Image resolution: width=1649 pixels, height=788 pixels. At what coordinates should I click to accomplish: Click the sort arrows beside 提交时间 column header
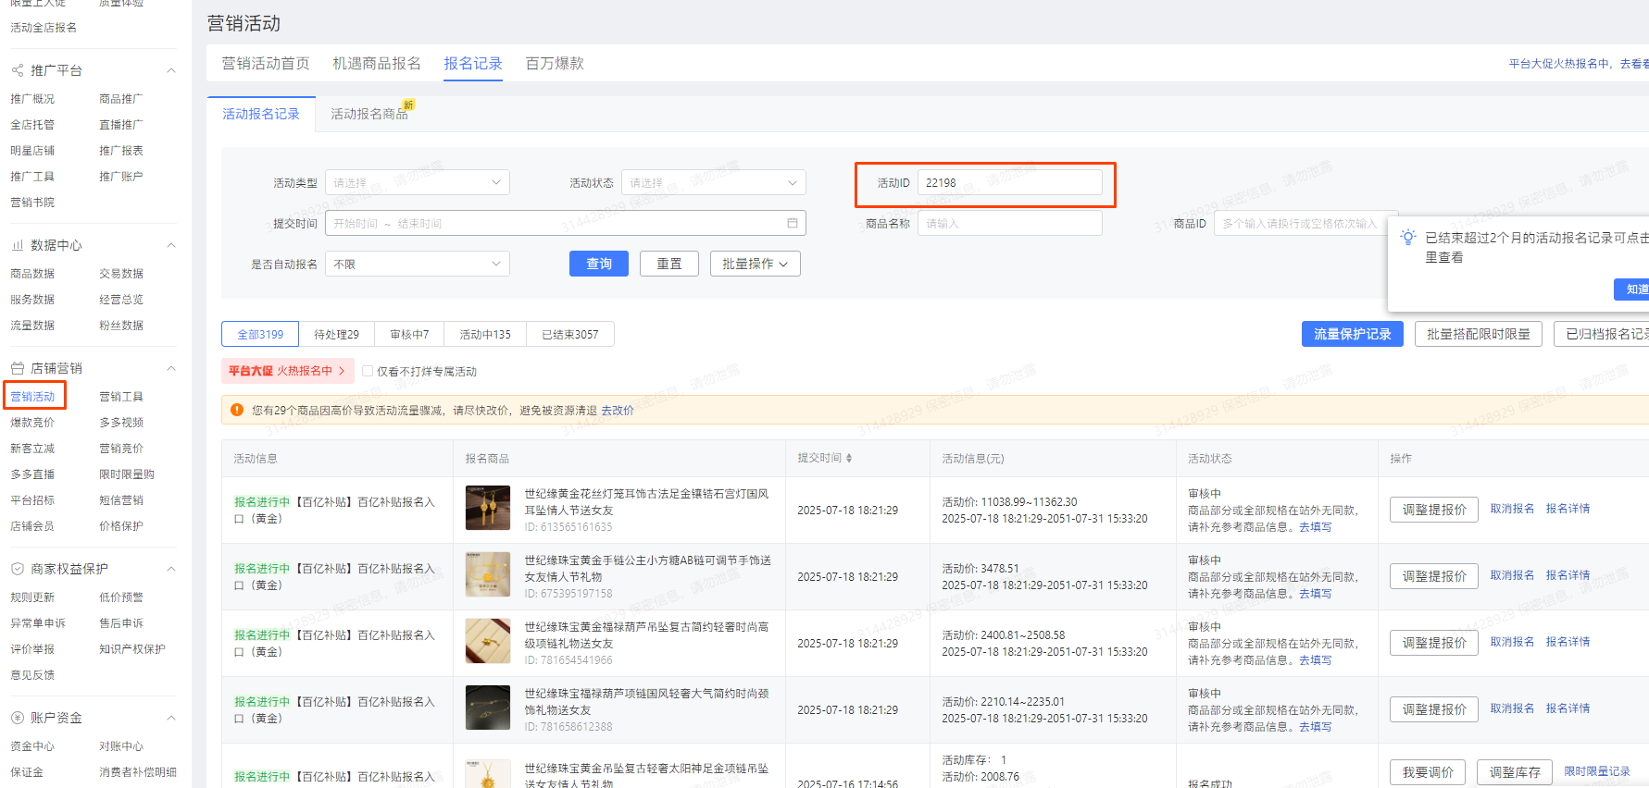pos(849,458)
